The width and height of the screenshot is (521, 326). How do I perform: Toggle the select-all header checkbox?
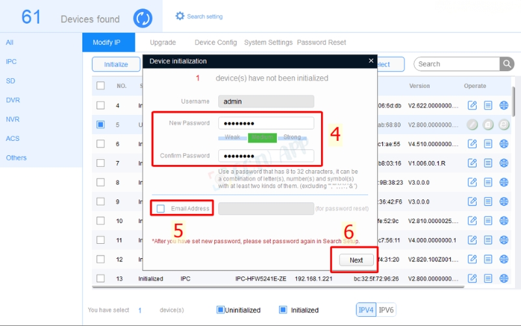point(100,85)
